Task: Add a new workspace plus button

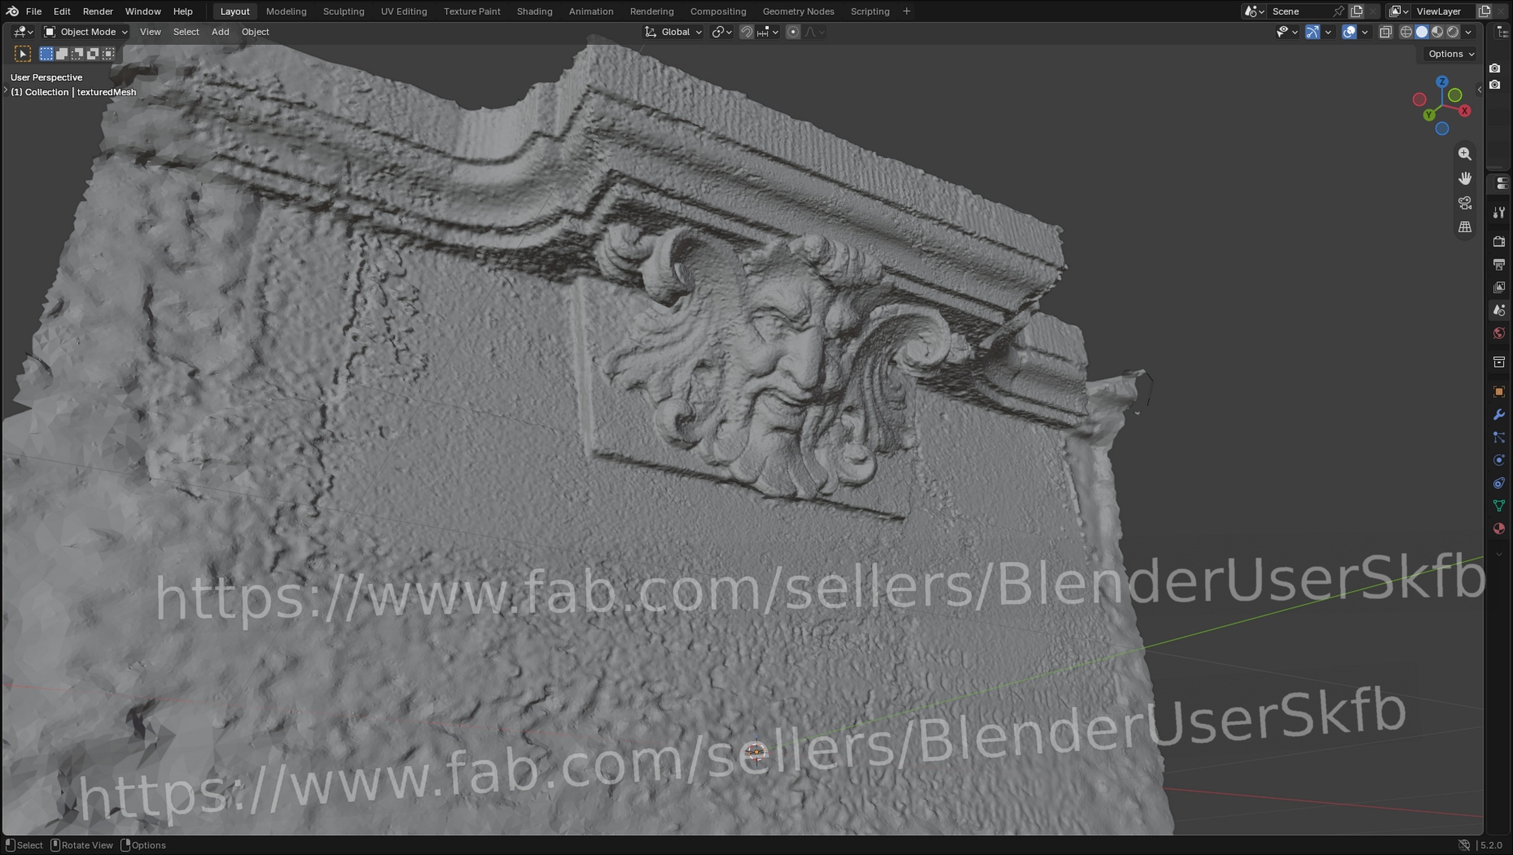Action: point(906,11)
